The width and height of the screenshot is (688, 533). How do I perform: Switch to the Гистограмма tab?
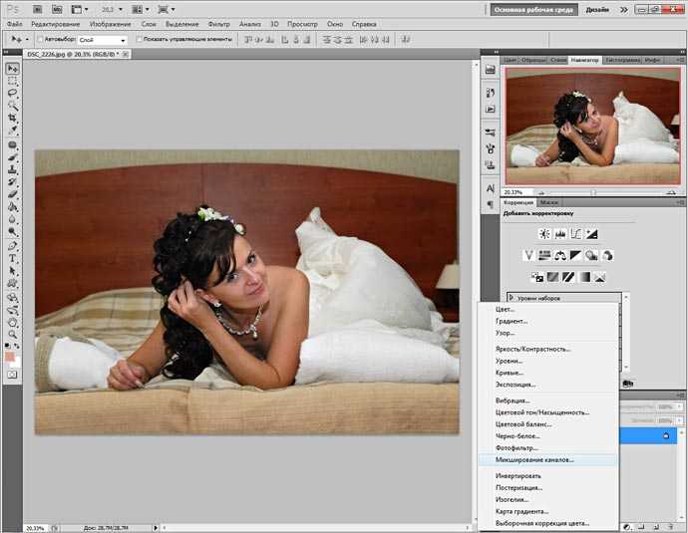pos(622,60)
